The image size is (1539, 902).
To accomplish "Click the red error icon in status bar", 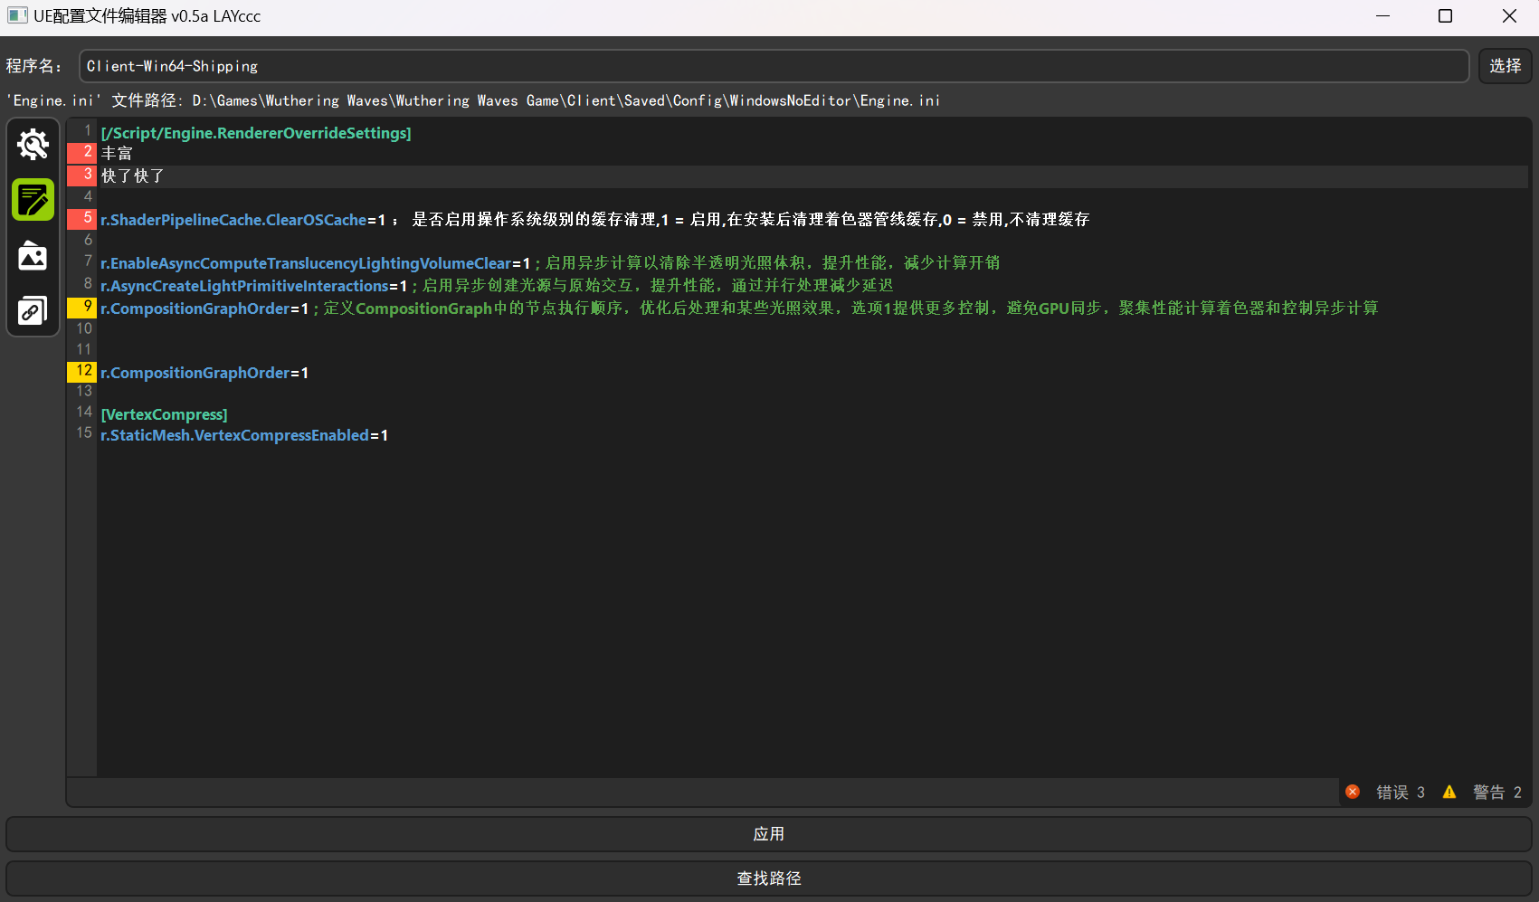I will (x=1353, y=792).
